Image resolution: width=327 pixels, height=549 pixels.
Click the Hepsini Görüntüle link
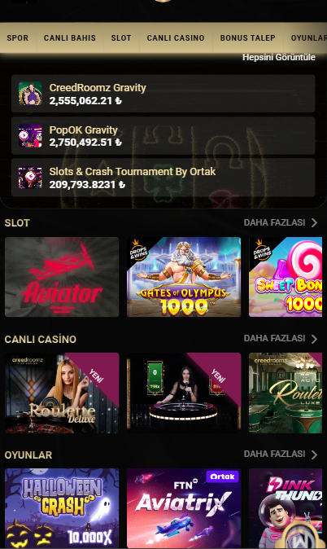pos(279,57)
